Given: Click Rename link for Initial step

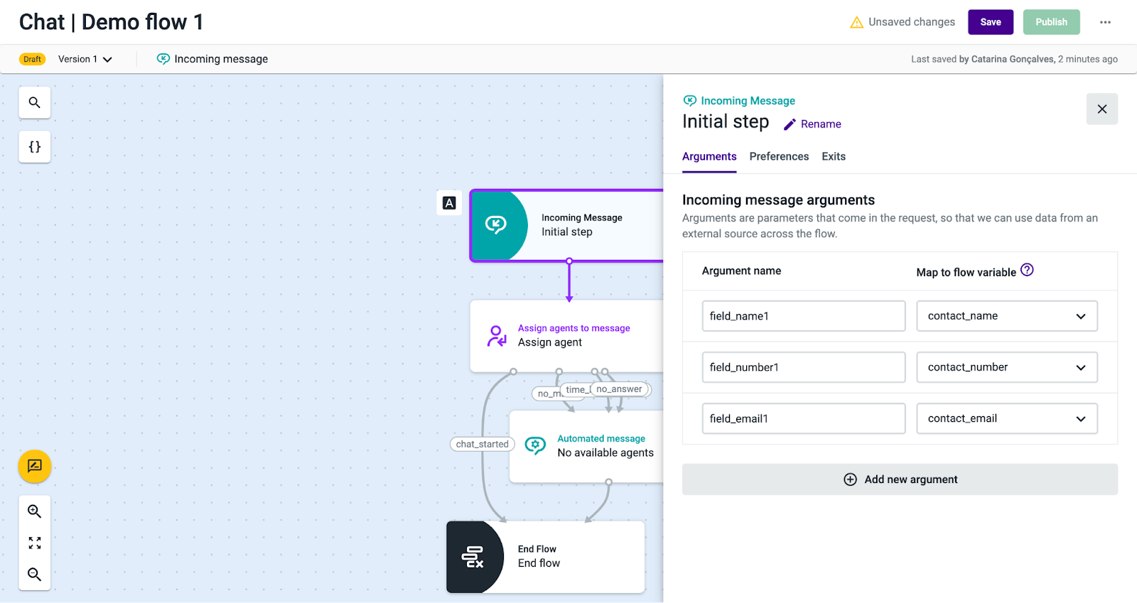Looking at the screenshot, I should pyautogui.click(x=812, y=124).
